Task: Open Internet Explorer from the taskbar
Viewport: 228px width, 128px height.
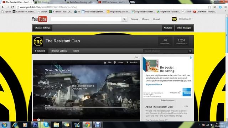Action: [15, 125]
